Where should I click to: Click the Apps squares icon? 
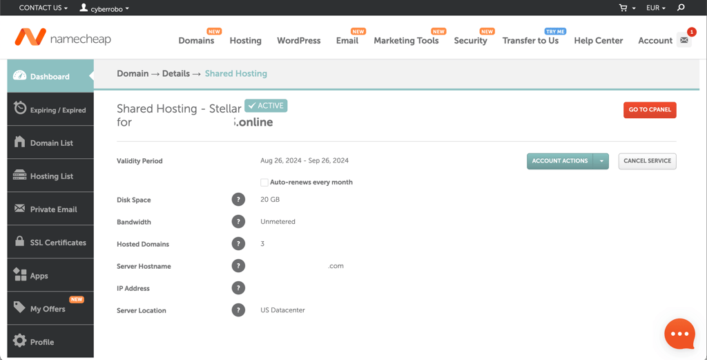click(19, 274)
